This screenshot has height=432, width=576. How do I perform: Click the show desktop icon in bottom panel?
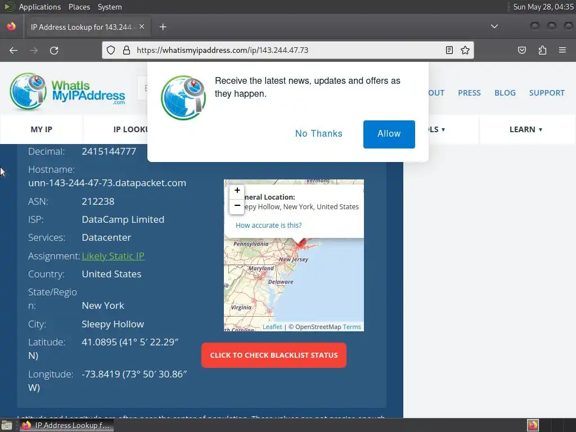7,425
